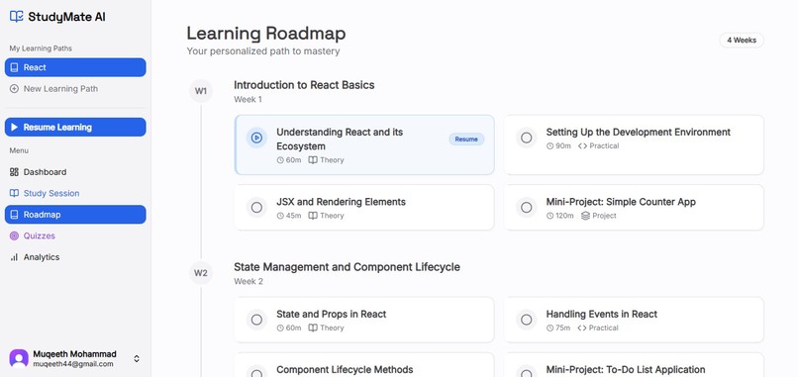Open Understanding React and its Ecosystem lesson

364,145
